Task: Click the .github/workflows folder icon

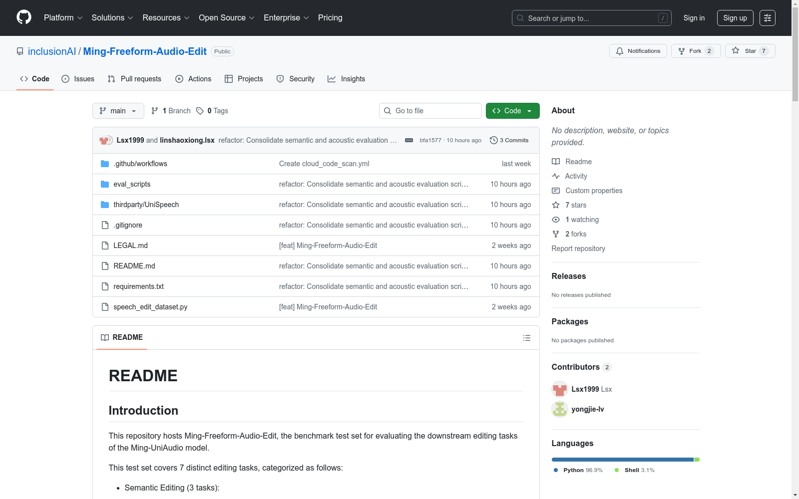Action: (x=105, y=164)
